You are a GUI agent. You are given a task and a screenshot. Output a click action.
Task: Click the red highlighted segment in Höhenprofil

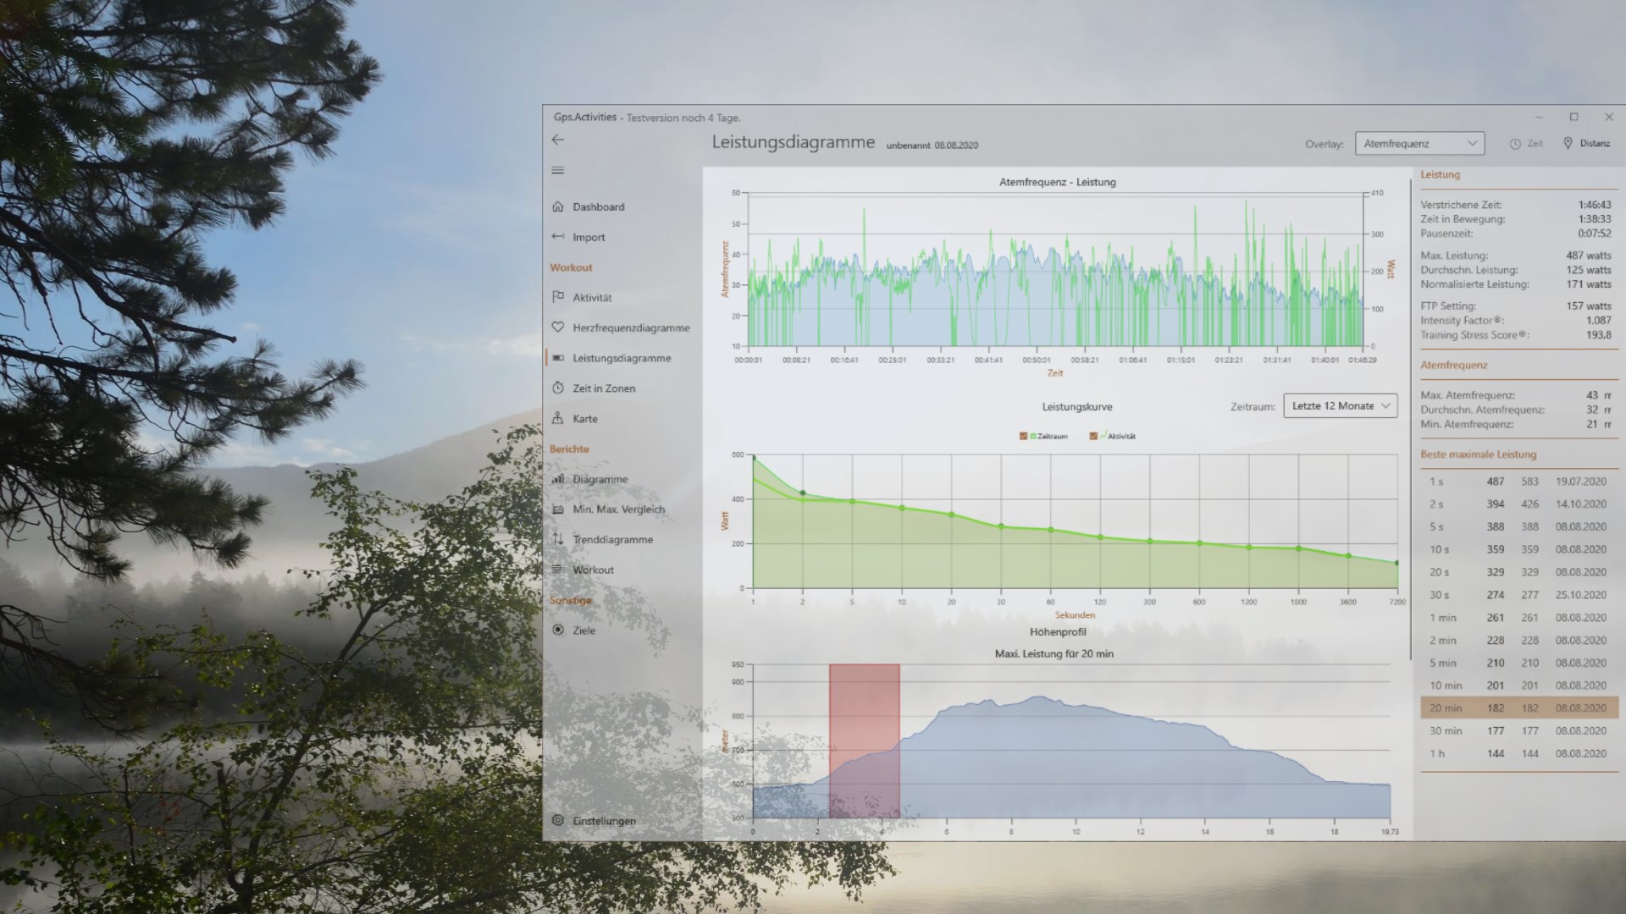[864, 741]
